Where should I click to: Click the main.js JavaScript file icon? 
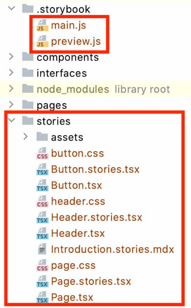[42, 26]
